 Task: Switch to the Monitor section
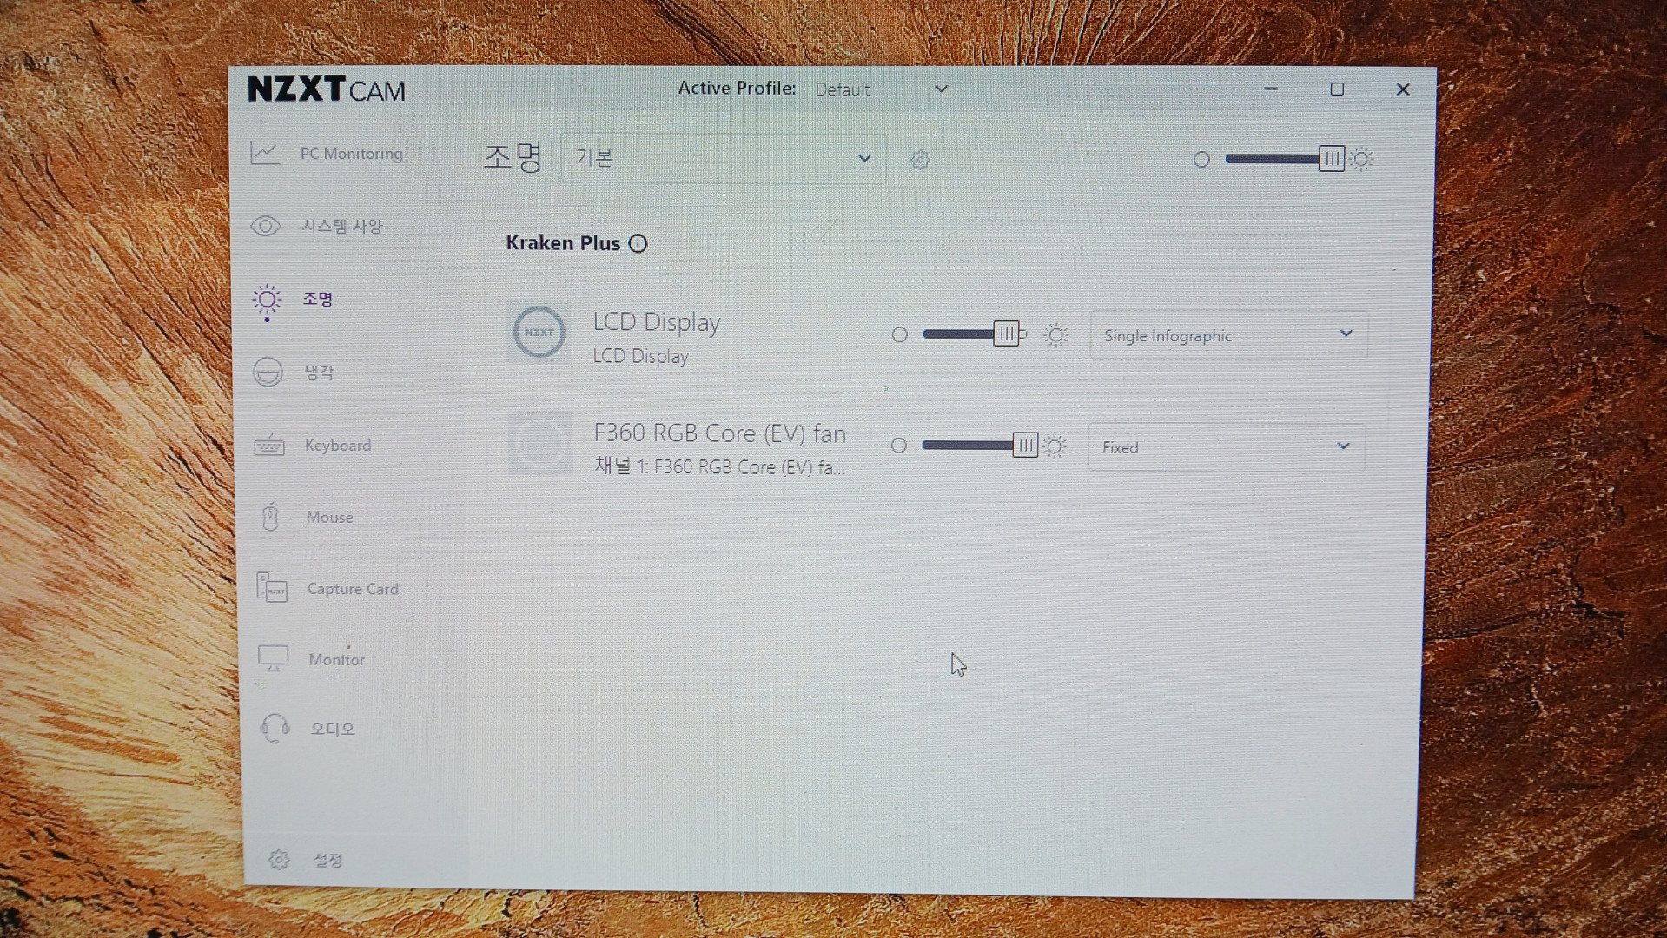click(336, 659)
